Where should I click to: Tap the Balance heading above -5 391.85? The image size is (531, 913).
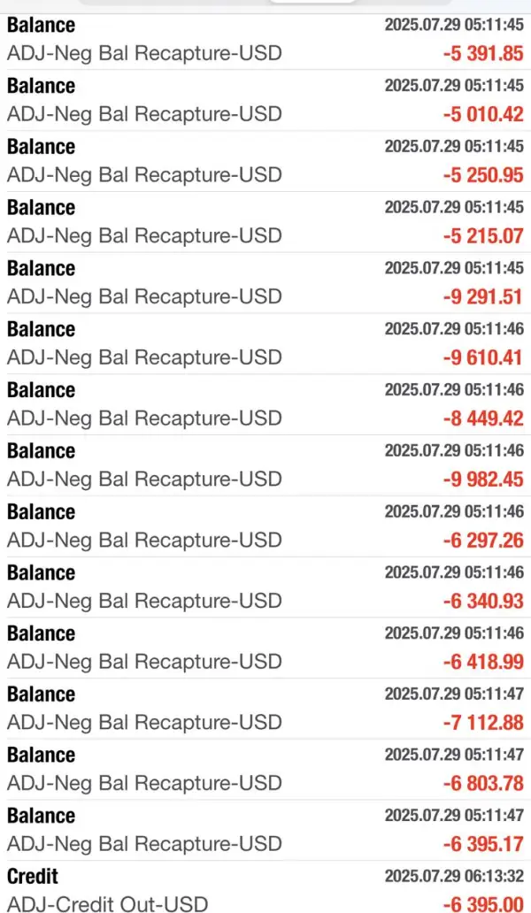41,26
